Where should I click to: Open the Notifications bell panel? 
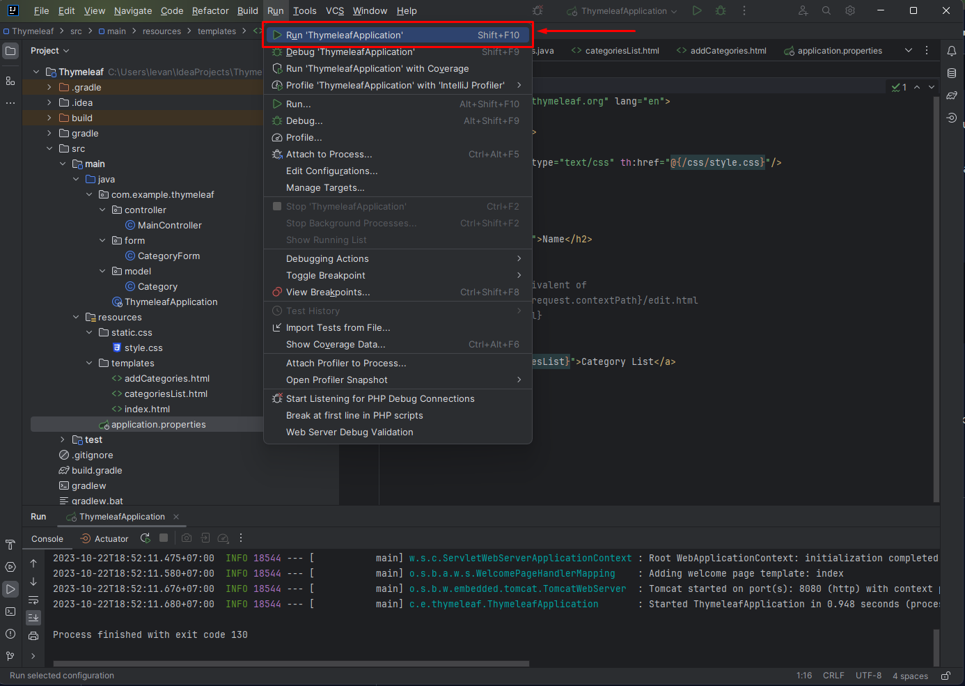coord(952,51)
